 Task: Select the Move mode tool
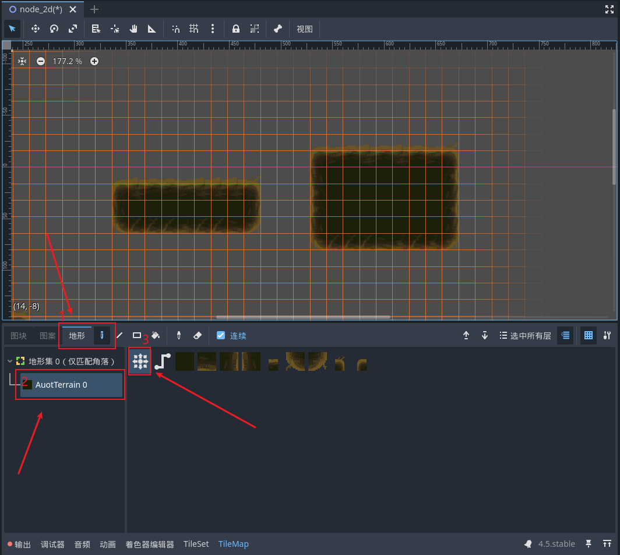[35, 29]
